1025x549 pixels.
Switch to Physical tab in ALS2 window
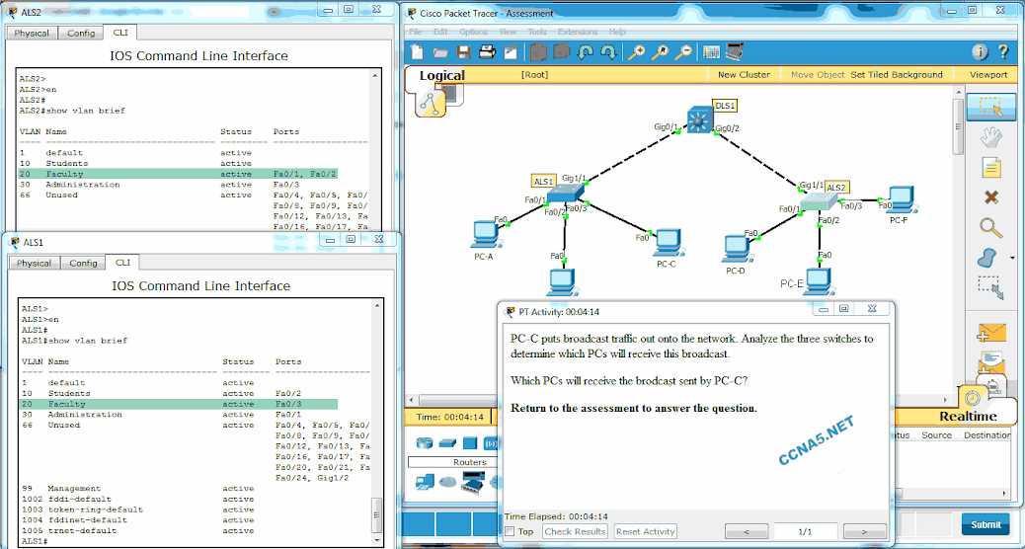point(32,33)
